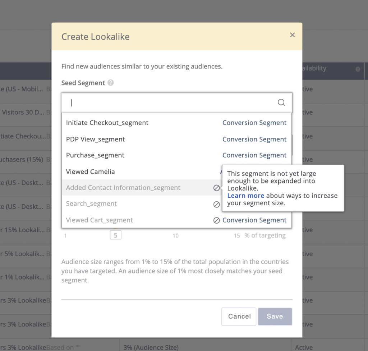Click disabled icon next to Search_segment
This screenshot has width=368, height=351.
[x=216, y=204]
